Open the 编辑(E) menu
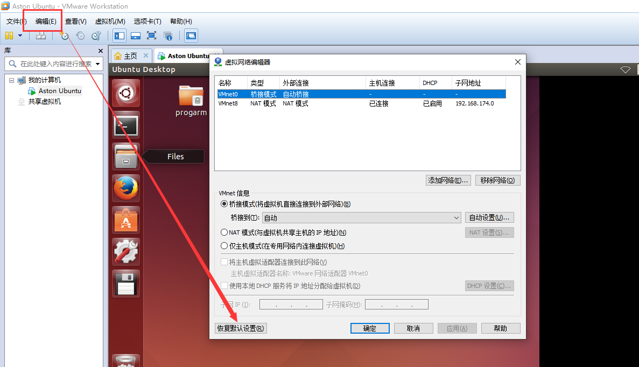Screen dimensions: 639x367 click(x=46, y=21)
